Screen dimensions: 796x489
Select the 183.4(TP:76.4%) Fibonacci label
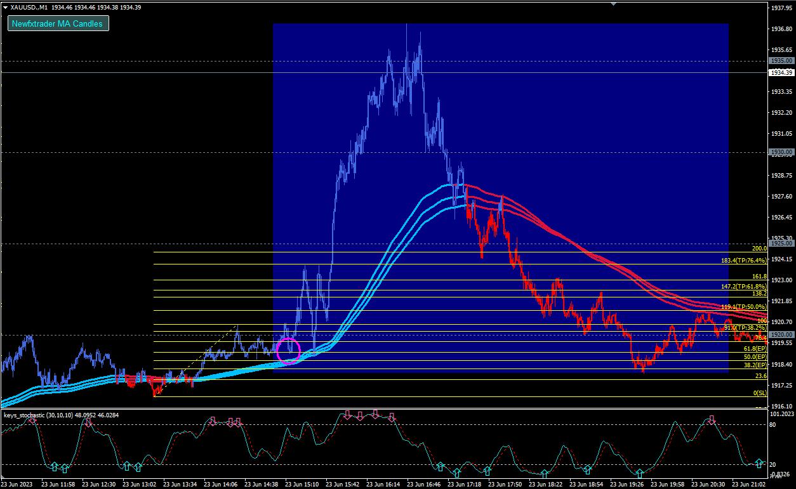pyautogui.click(x=744, y=261)
